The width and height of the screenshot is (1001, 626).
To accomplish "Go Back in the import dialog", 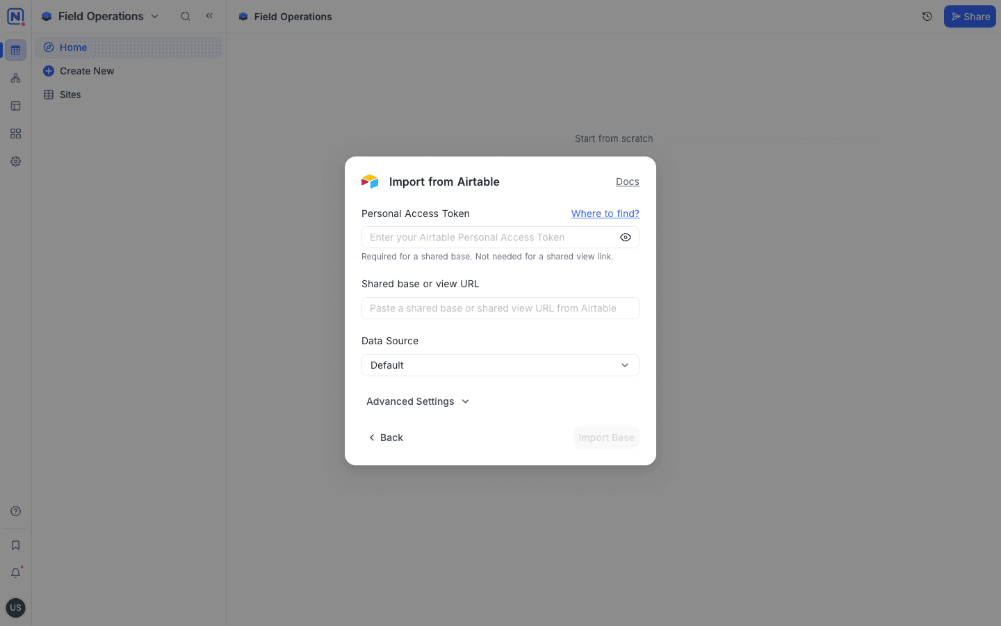I will click(386, 438).
